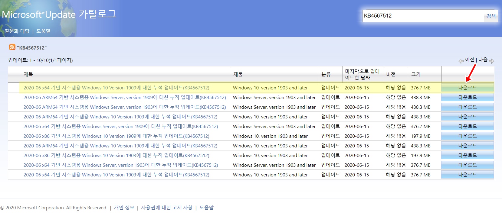Image resolution: width=502 pixels, height=216 pixels.
Task: Open ARM64 Windows 10 Version 1903 title link
Action: pyautogui.click(x=120, y=117)
